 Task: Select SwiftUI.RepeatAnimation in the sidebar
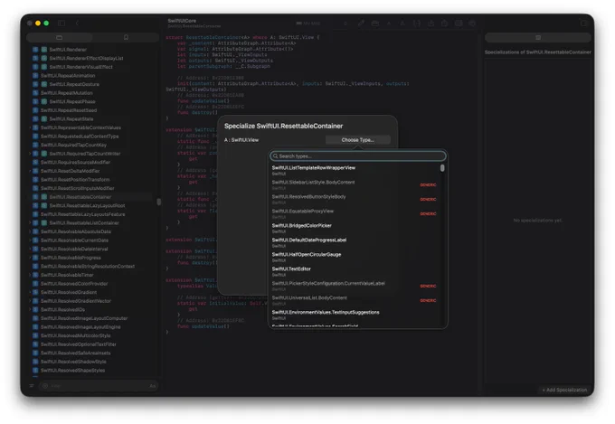90,75
